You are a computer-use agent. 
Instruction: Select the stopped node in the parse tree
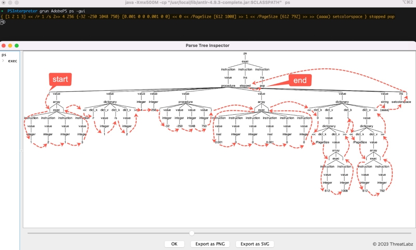(x=245, y=86)
